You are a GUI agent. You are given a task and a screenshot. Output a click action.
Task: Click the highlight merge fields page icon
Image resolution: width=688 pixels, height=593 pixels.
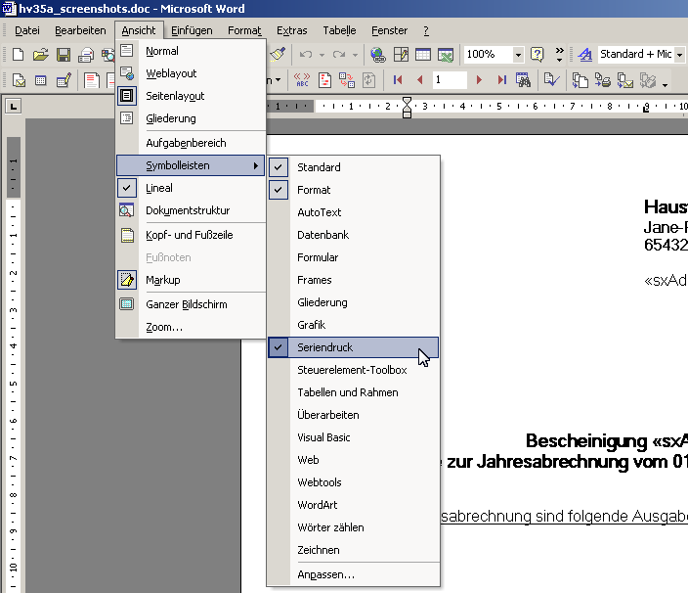324,80
